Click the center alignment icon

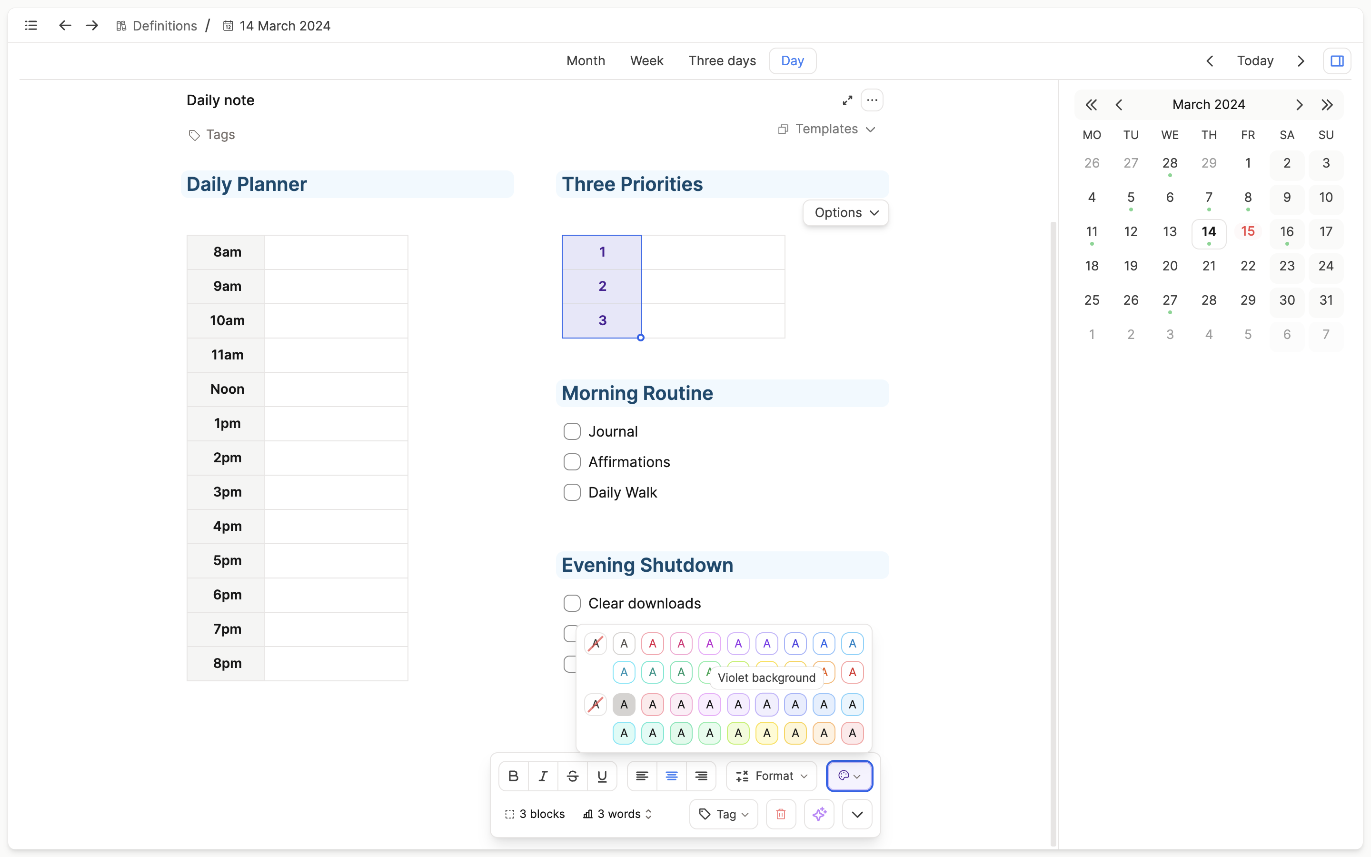tap(671, 776)
